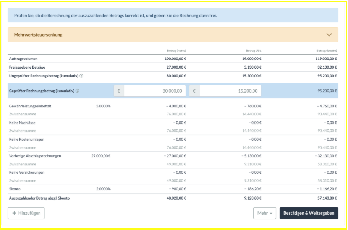Viewport: 348px width, 230px height.
Task: Click the 48.020,00 € netto total
Action: [176, 198]
